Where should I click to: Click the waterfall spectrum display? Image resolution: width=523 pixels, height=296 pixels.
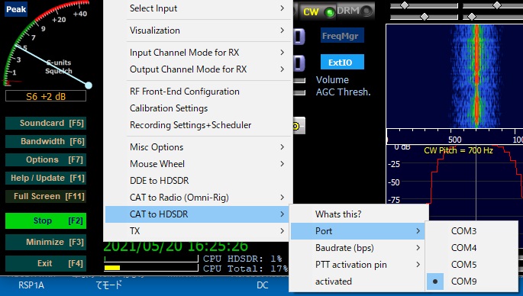click(x=454, y=76)
